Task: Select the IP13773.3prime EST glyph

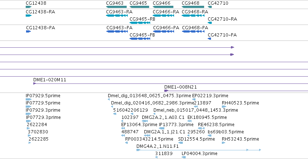Action: (x=161, y=128)
